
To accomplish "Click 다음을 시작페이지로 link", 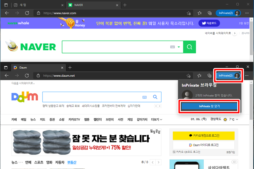I will pos(23,83).
